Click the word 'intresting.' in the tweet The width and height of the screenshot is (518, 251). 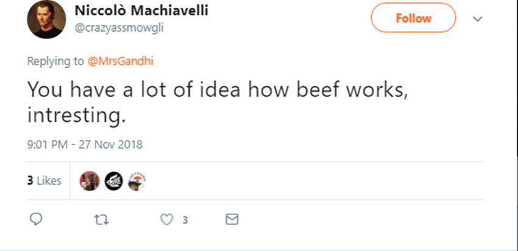click(76, 115)
